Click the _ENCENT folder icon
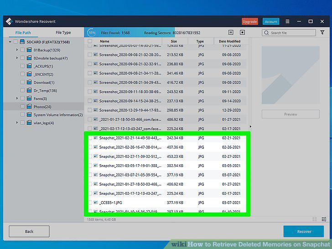332x249 pixels. coord(29,74)
